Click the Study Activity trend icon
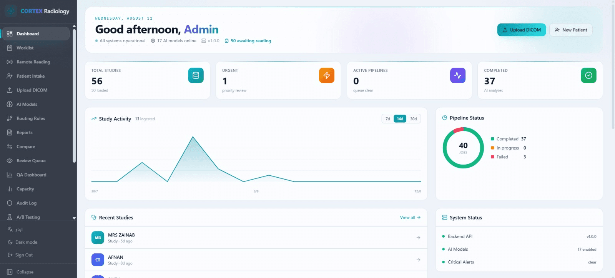Viewport: 615px width, 278px height. click(94, 119)
